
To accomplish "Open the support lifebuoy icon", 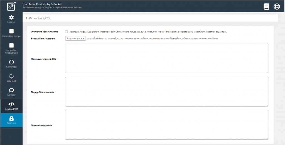I will (x=276, y=6).
